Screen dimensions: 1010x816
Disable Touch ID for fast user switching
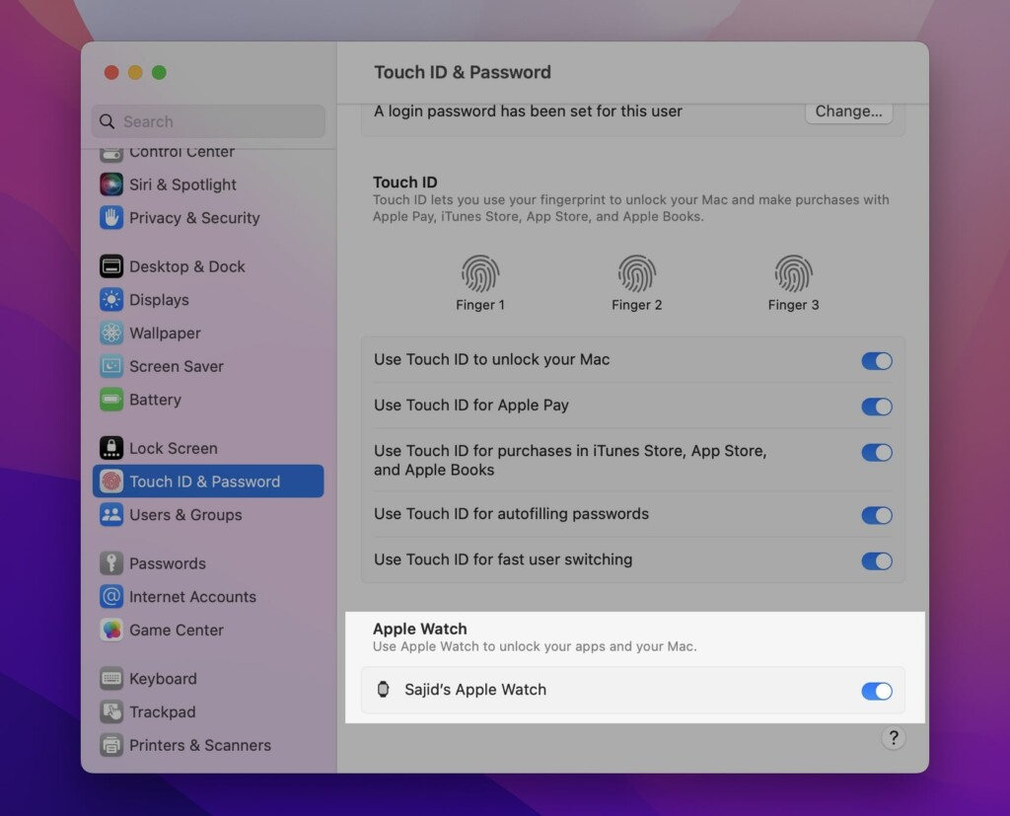(x=876, y=560)
